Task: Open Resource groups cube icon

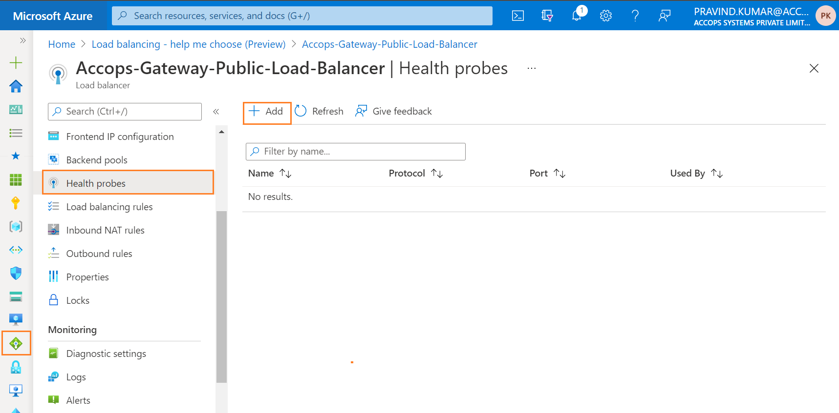Action: tap(16, 226)
